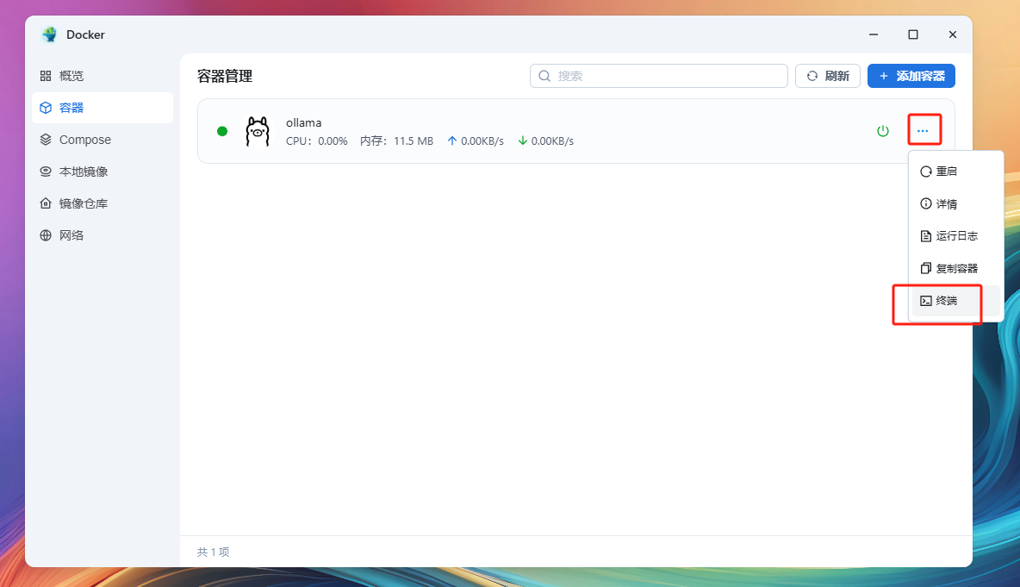Click the 添加容器 add container button
The image size is (1020, 587).
coord(911,76)
